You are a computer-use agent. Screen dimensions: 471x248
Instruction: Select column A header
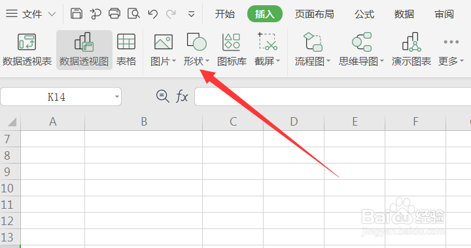[x=53, y=122]
